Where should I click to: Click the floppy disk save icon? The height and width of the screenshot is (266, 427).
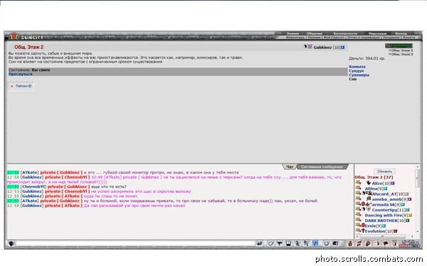point(288,243)
